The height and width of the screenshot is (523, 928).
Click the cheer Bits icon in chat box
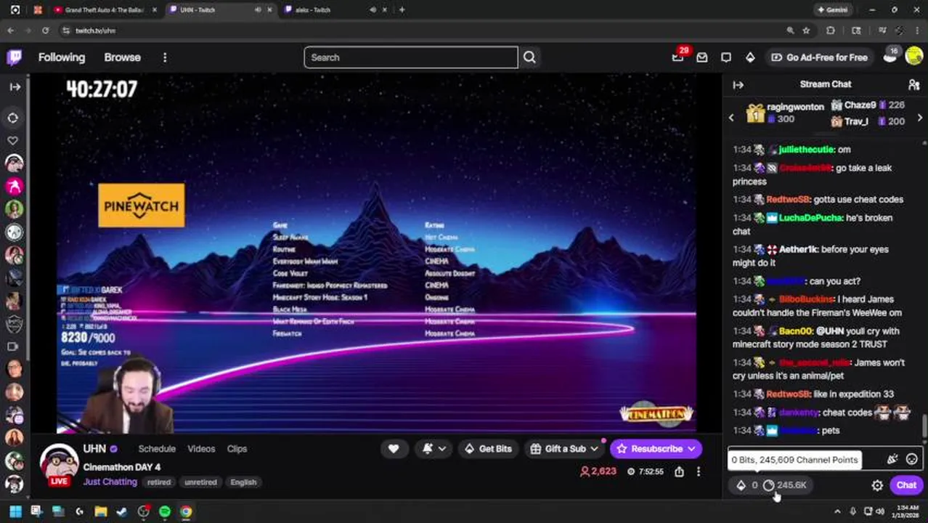pyautogui.click(x=892, y=459)
